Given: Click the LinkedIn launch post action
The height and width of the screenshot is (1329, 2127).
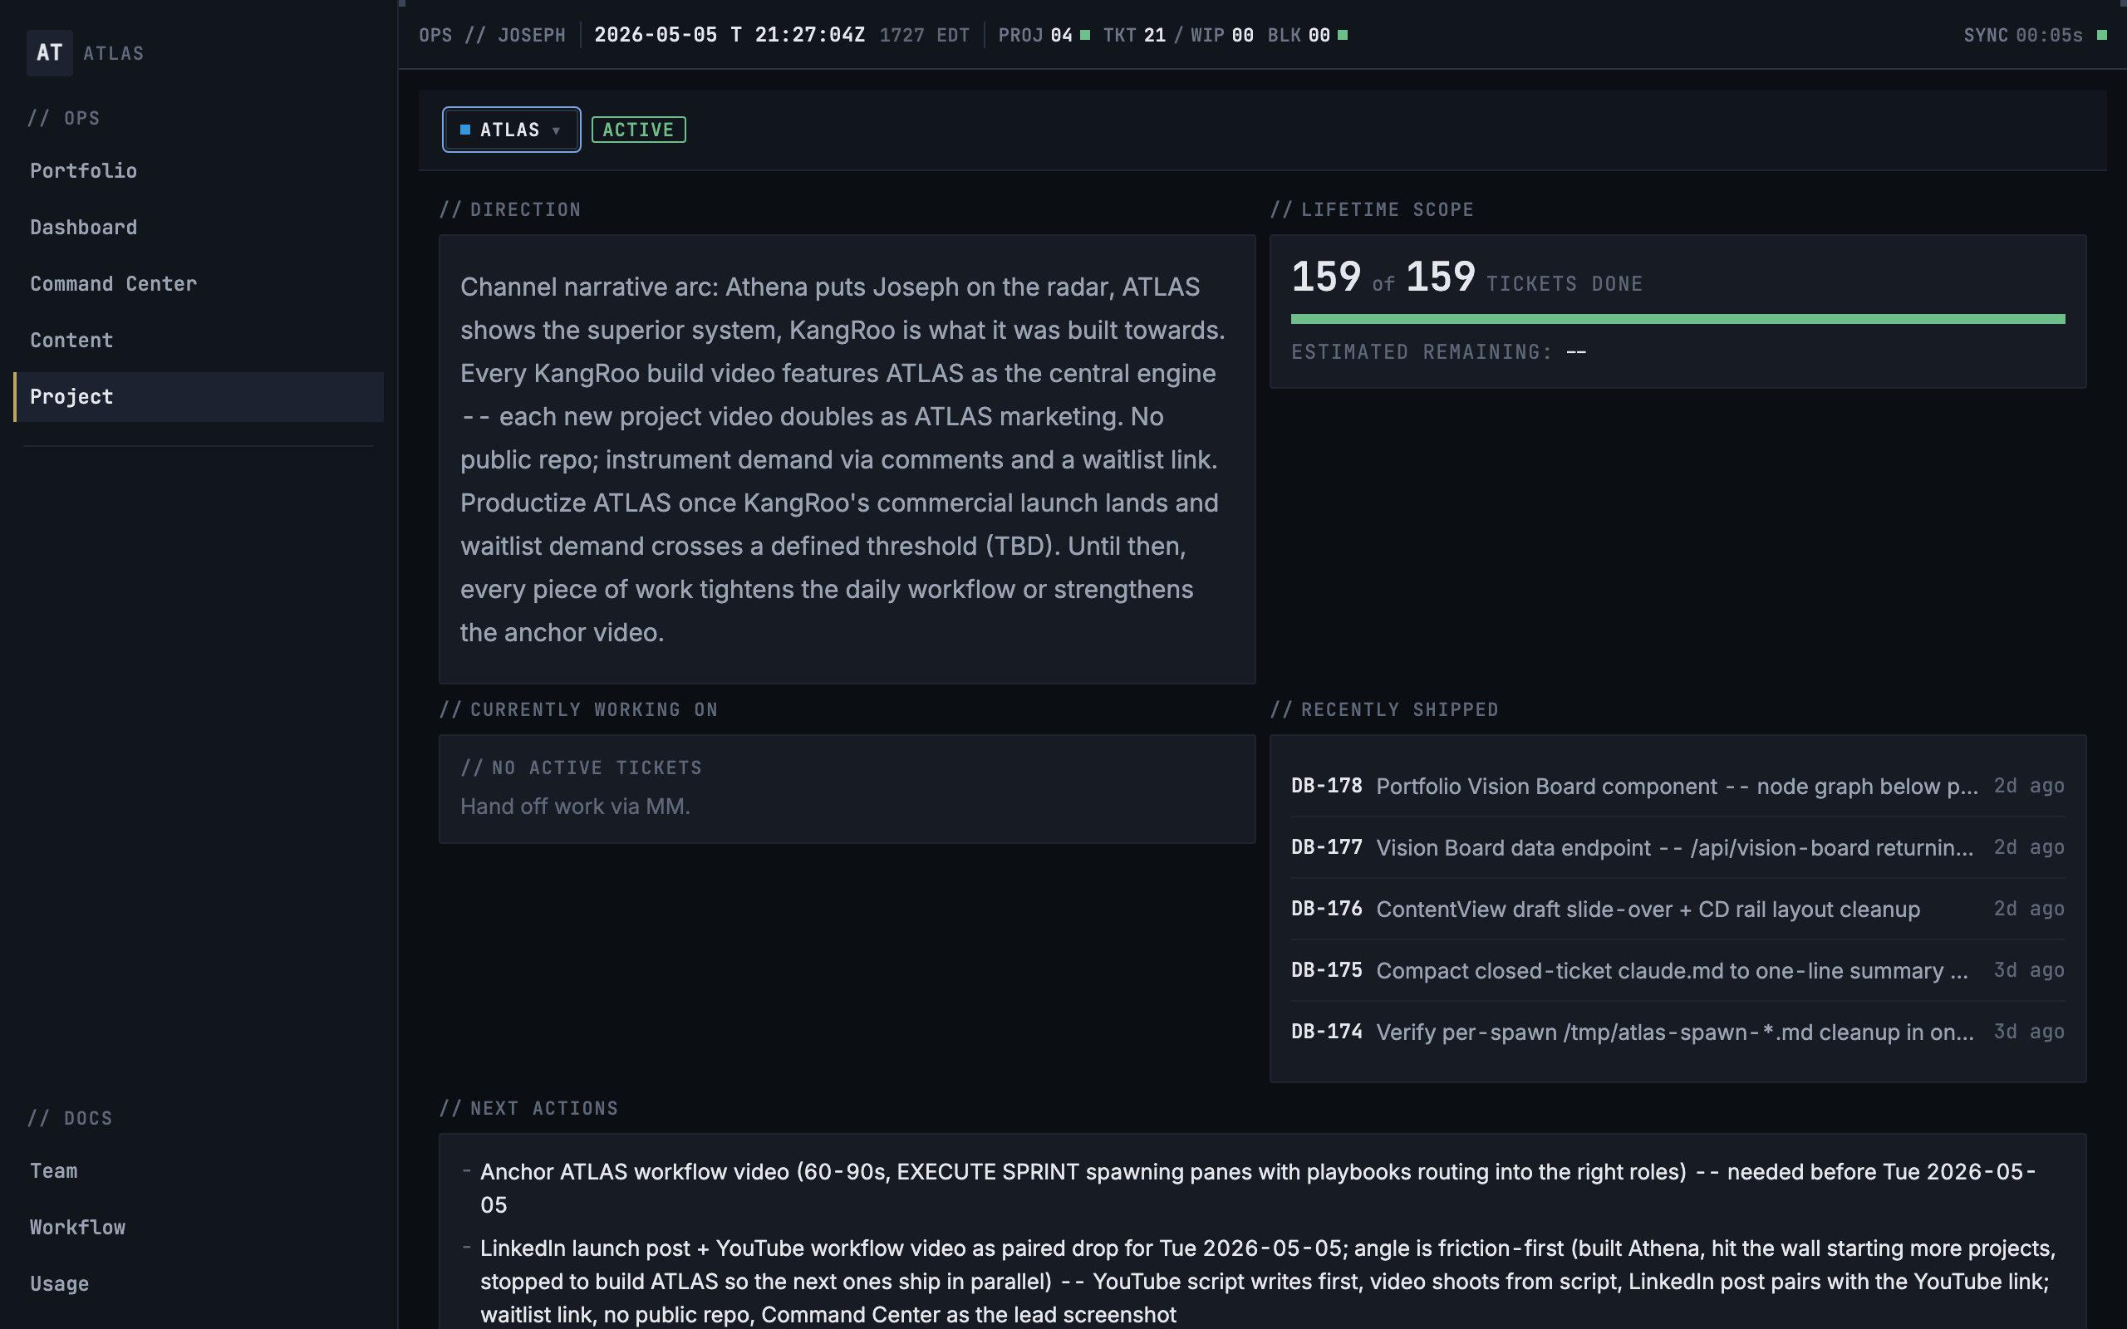Looking at the screenshot, I should coord(1262,1282).
